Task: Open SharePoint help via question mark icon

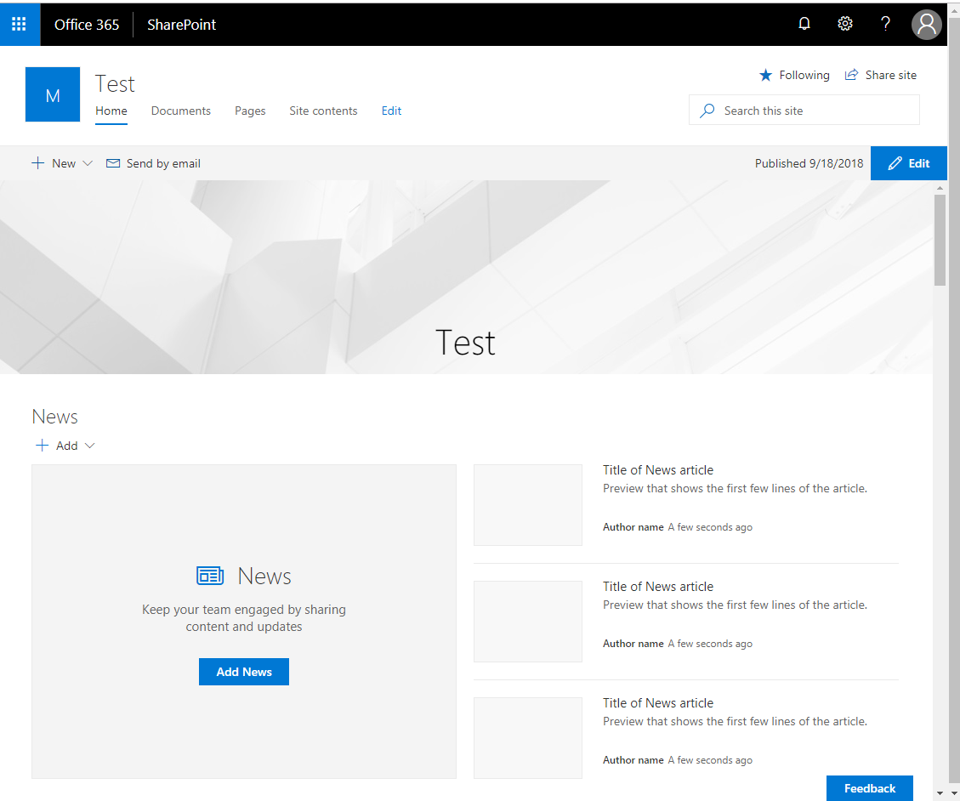Action: (885, 24)
